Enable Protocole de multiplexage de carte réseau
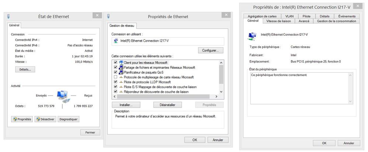 pos(115,77)
